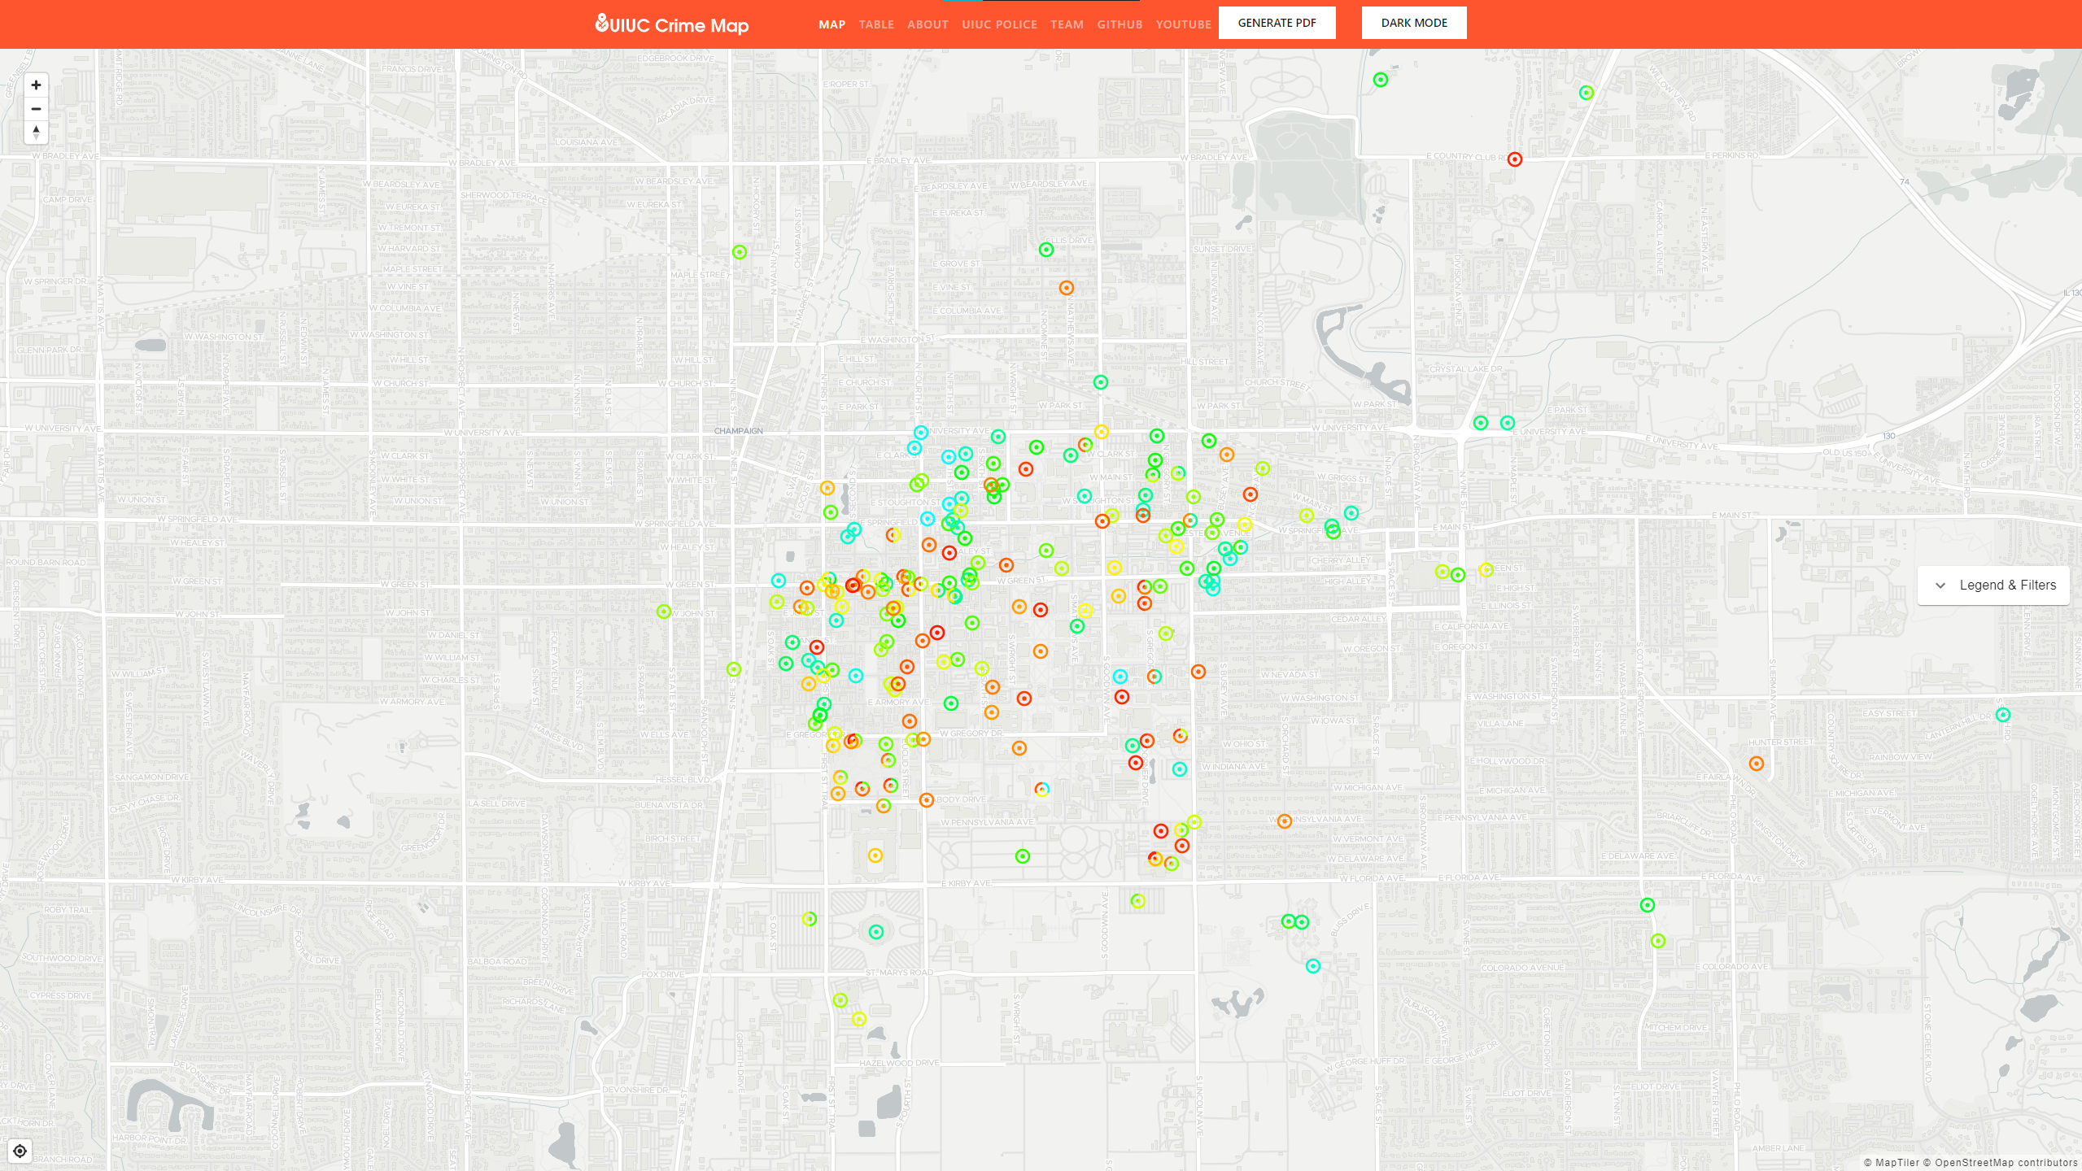2082x1171 pixels.
Task: Zoom out the map with minus button
Action: click(x=36, y=109)
